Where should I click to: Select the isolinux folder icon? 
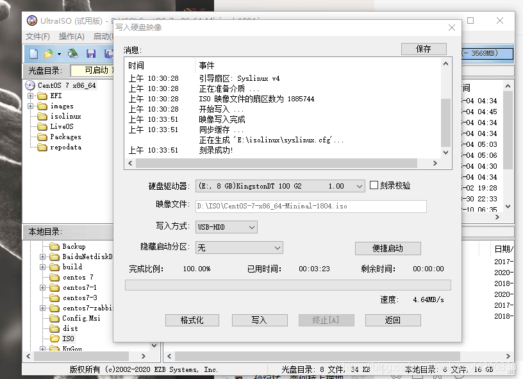42,117
